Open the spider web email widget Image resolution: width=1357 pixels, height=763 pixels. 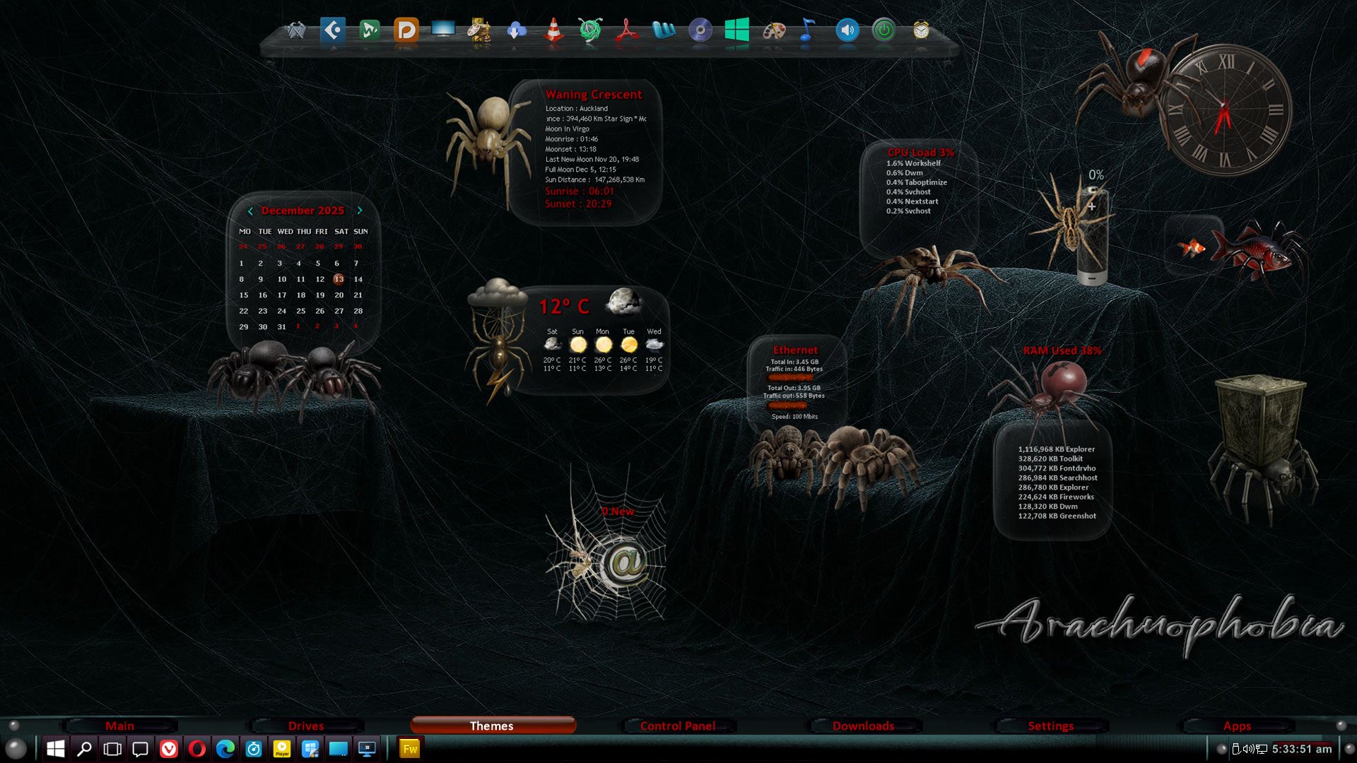click(625, 563)
